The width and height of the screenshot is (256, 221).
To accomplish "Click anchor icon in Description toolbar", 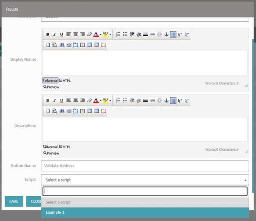I will point(166,101).
